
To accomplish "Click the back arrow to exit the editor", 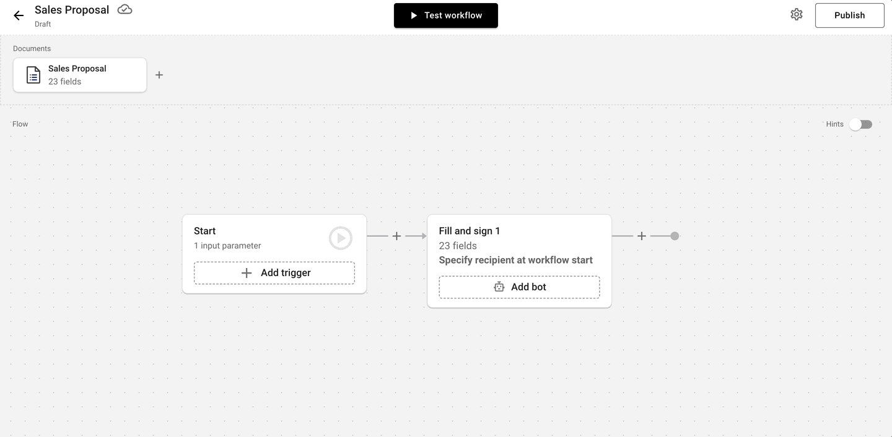I will coord(18,14).
